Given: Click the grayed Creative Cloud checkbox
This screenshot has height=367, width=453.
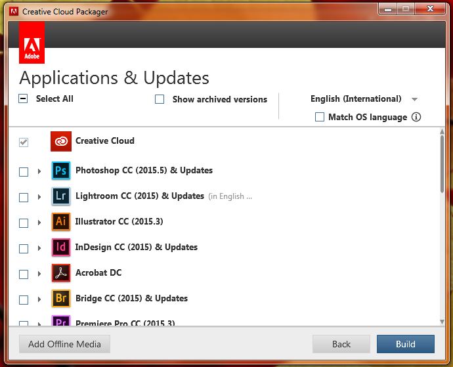Looking at the screenshot, I should (24, 142).
